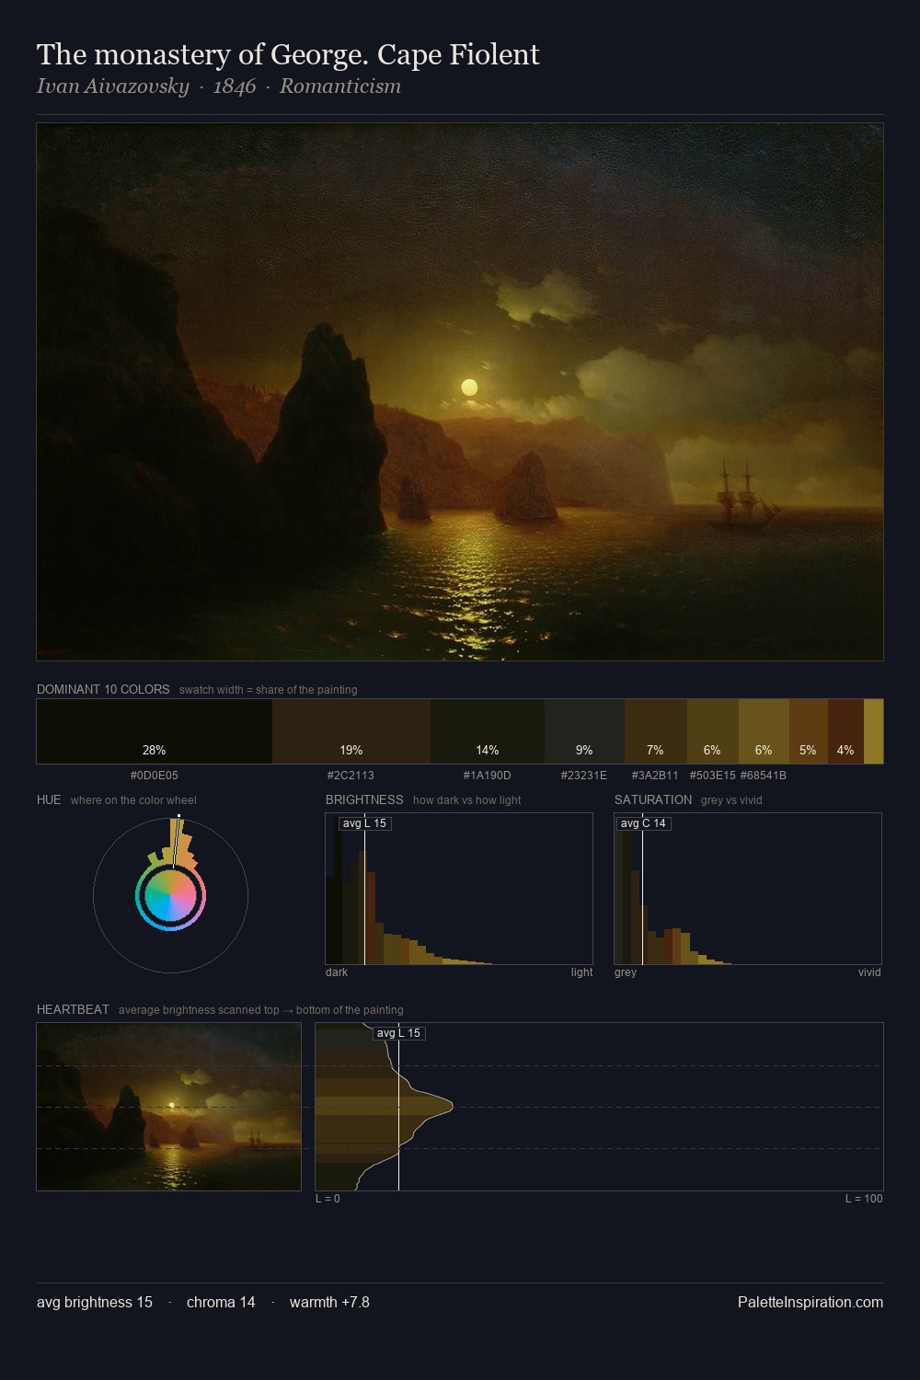
Task: Click the 'HUE' section heading
Action: point(49,799)
